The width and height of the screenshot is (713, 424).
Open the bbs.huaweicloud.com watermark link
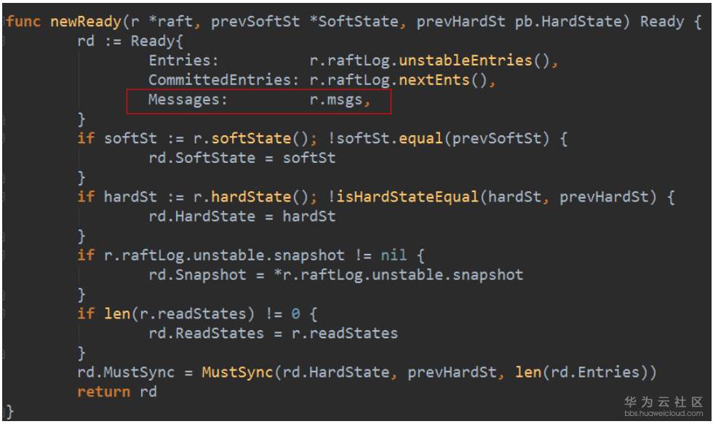[663, 413]
